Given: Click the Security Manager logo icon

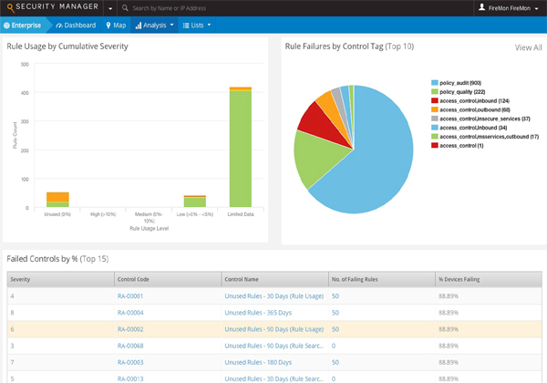Looking at the screenshot, I should click(9, 8).
